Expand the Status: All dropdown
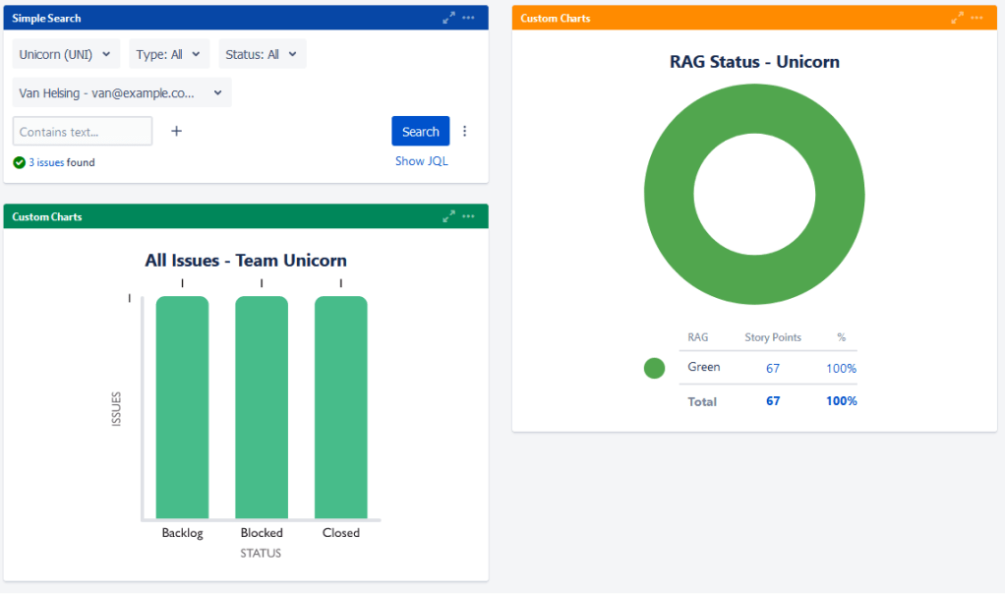Image resolution: width=1005 pixels, height=595 pixels. [263, 55]
